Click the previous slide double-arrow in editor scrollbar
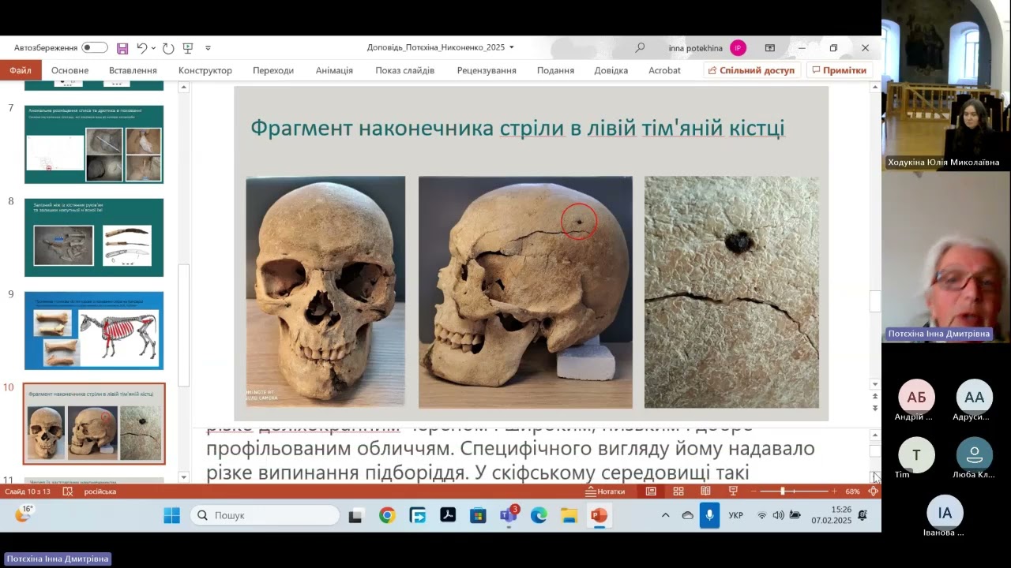1011x568 pixels. click(874, 396)
